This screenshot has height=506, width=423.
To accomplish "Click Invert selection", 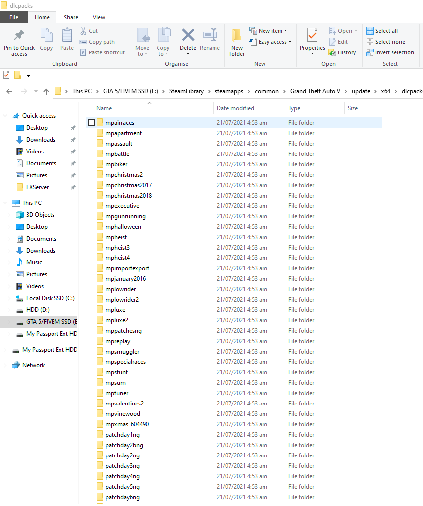I will click(390, 52).
